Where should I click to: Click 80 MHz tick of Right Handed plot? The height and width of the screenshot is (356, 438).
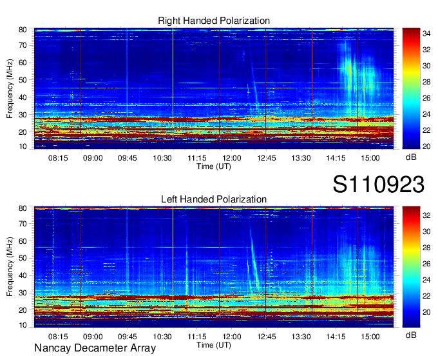click(x=23, y=30)
